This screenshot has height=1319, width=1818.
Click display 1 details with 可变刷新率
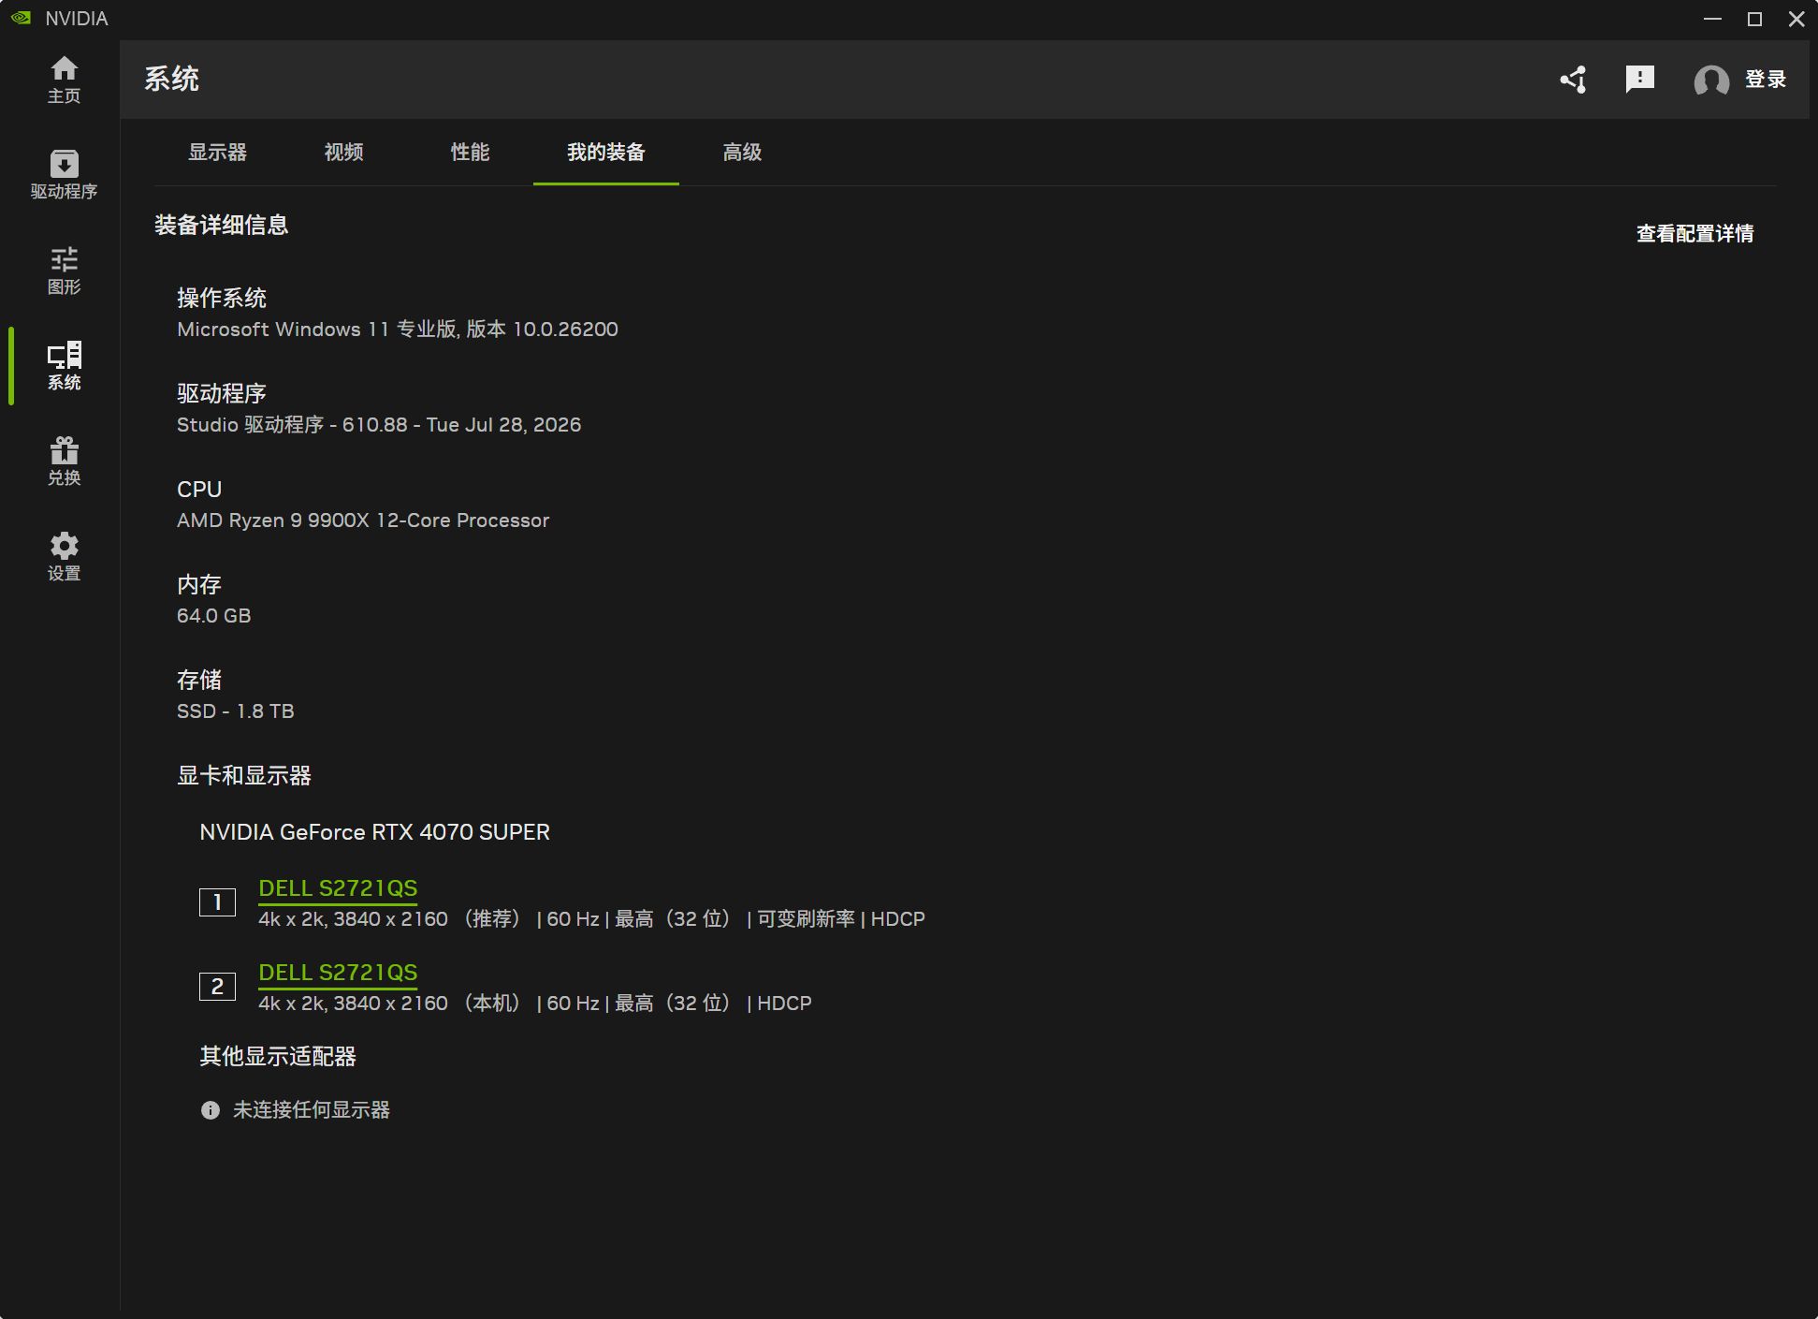[592, 919]
